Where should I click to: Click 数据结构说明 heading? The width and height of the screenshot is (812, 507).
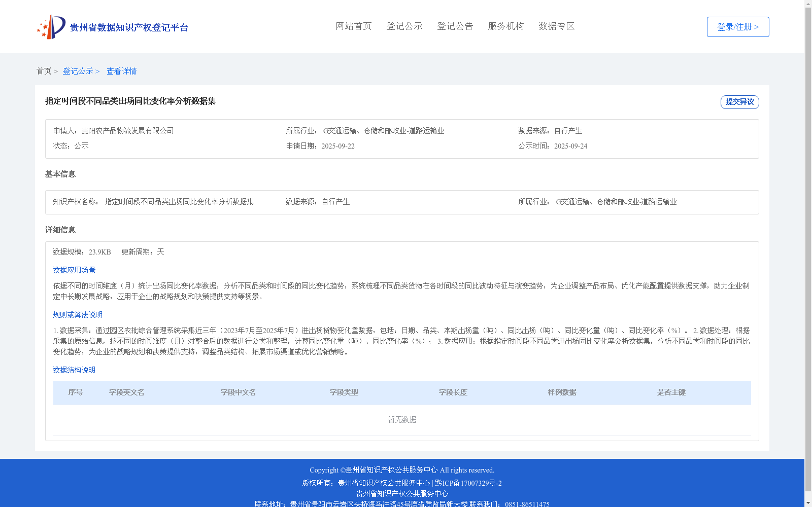[x=74, y=370]
